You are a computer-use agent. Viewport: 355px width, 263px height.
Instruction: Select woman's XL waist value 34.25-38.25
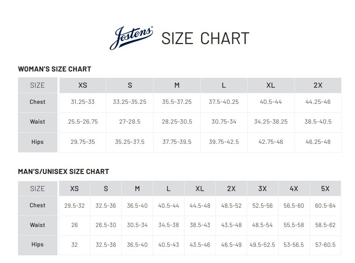pos(271,121)
